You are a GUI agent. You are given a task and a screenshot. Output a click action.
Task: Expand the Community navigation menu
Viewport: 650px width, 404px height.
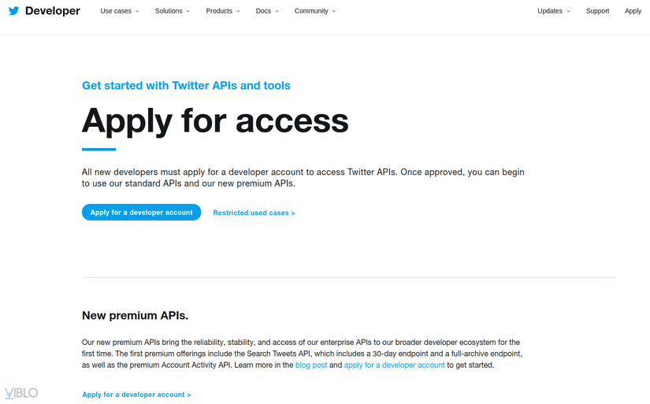(314, 11)
